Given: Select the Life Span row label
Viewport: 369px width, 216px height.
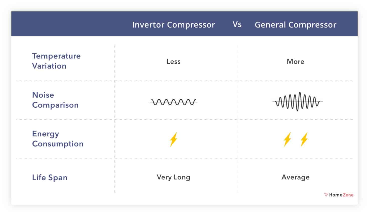Looking at the screenshot, I should pos(50,177).
